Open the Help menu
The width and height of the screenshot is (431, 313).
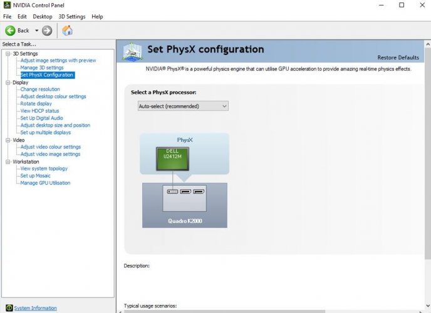coord(97,16)
